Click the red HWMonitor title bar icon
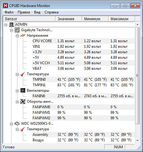The width and height of the screenshot is (143, 152). click(5, 6)
